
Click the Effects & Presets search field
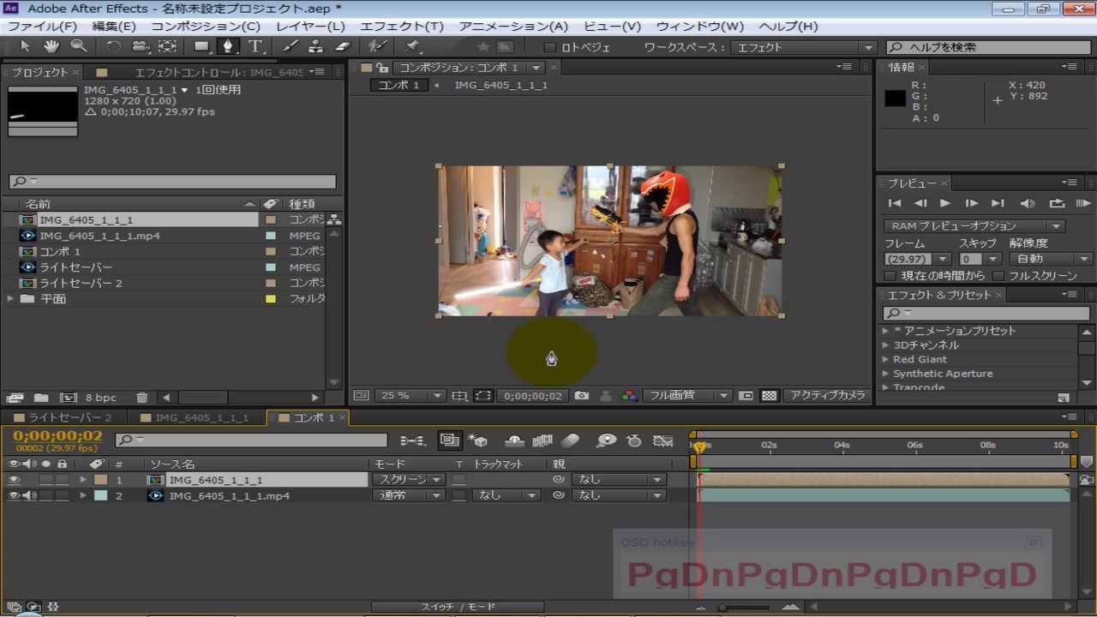986,314
